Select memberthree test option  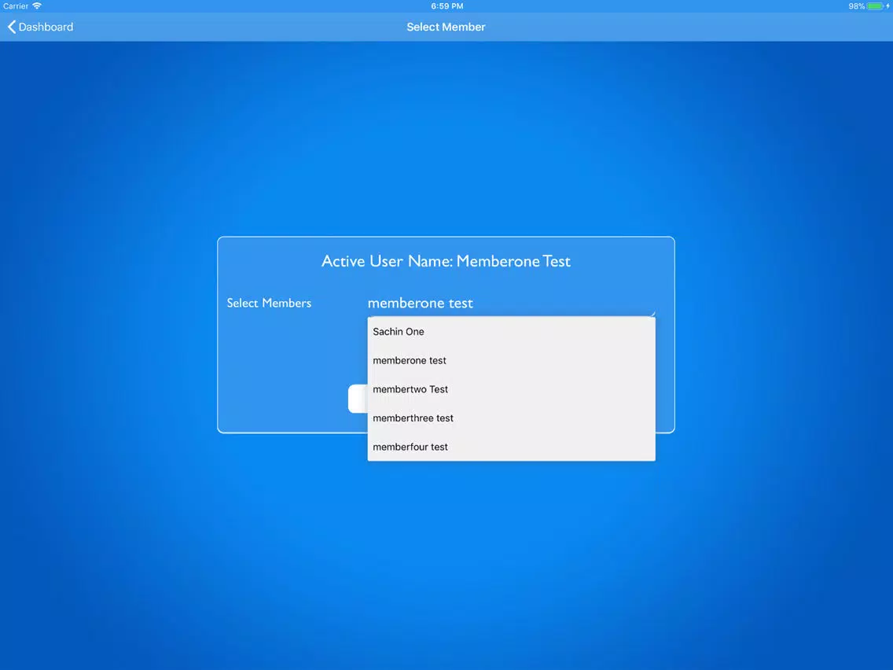coord(511,418)
